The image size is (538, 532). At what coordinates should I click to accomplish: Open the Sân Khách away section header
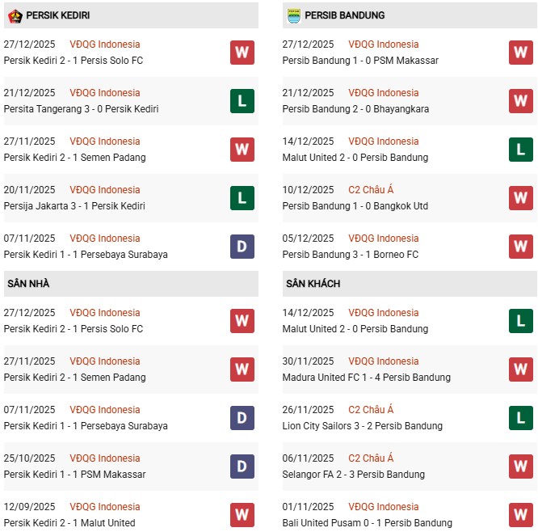point(313,284)
